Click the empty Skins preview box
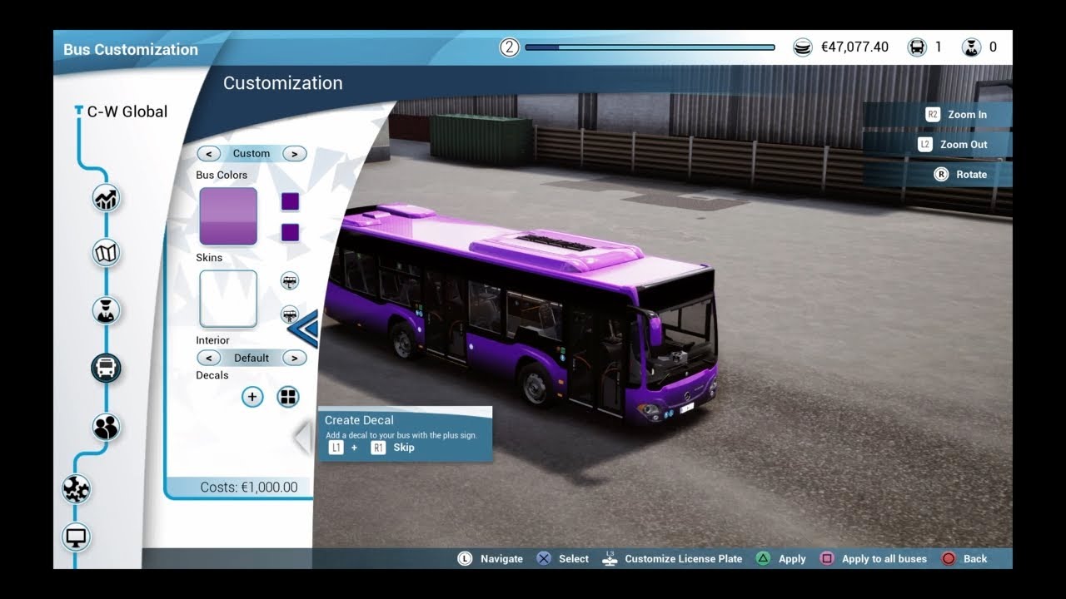The width and height of the screenshot is (1066, 599). click(228, 299)
